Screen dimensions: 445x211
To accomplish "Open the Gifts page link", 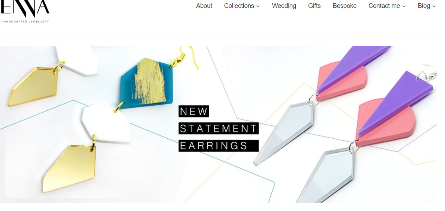I will [314, 6].
